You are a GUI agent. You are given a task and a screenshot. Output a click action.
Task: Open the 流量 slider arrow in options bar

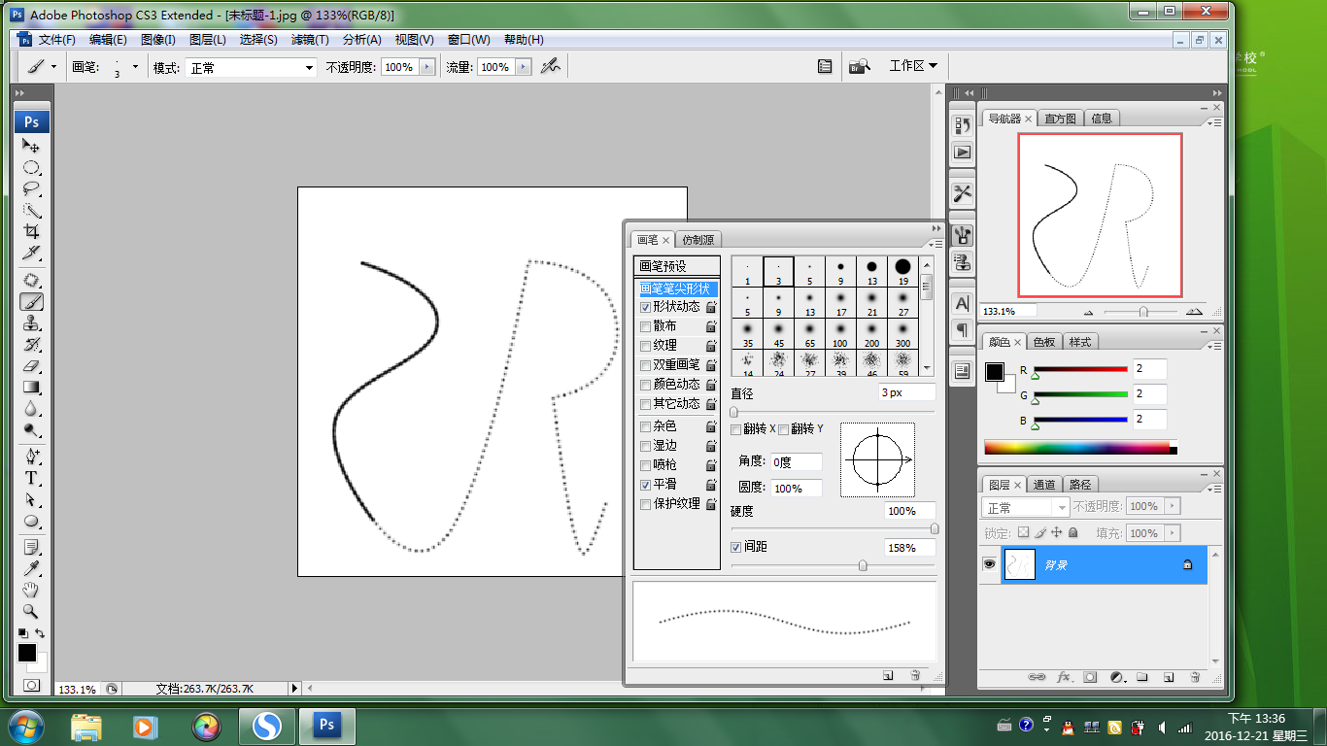click(523, 67)
